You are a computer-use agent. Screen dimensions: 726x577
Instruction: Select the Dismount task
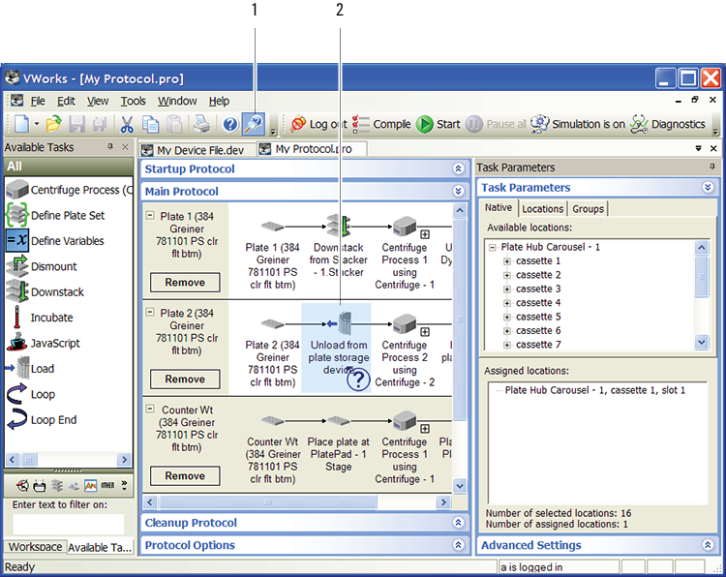tap(42, 266)
